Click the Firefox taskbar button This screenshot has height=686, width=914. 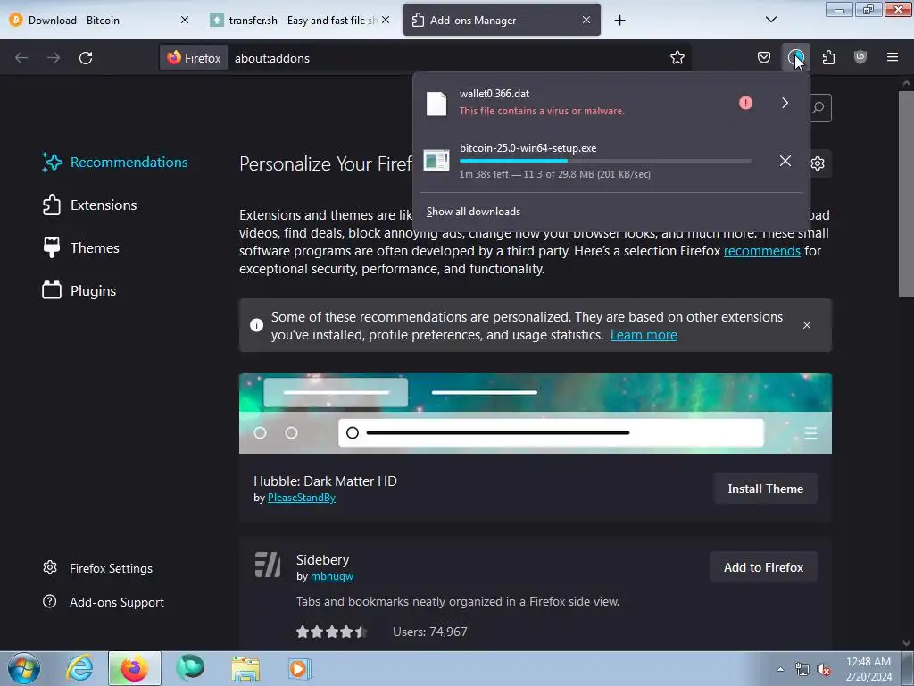pyautogui.click(x=135, y=668)
